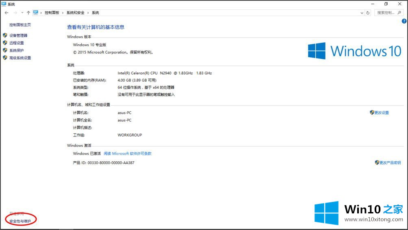Open 安全性与维护 link at bottom left
This screenshot has width=408, height=230.
pos(20,221)
